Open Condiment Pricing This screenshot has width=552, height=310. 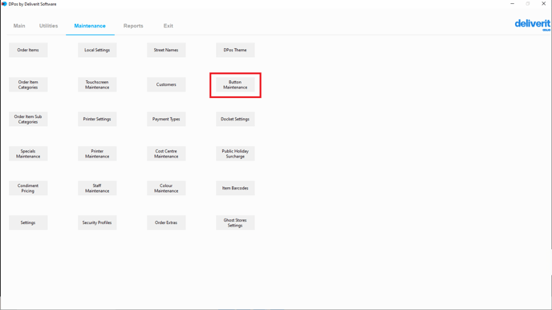(28, 188)
